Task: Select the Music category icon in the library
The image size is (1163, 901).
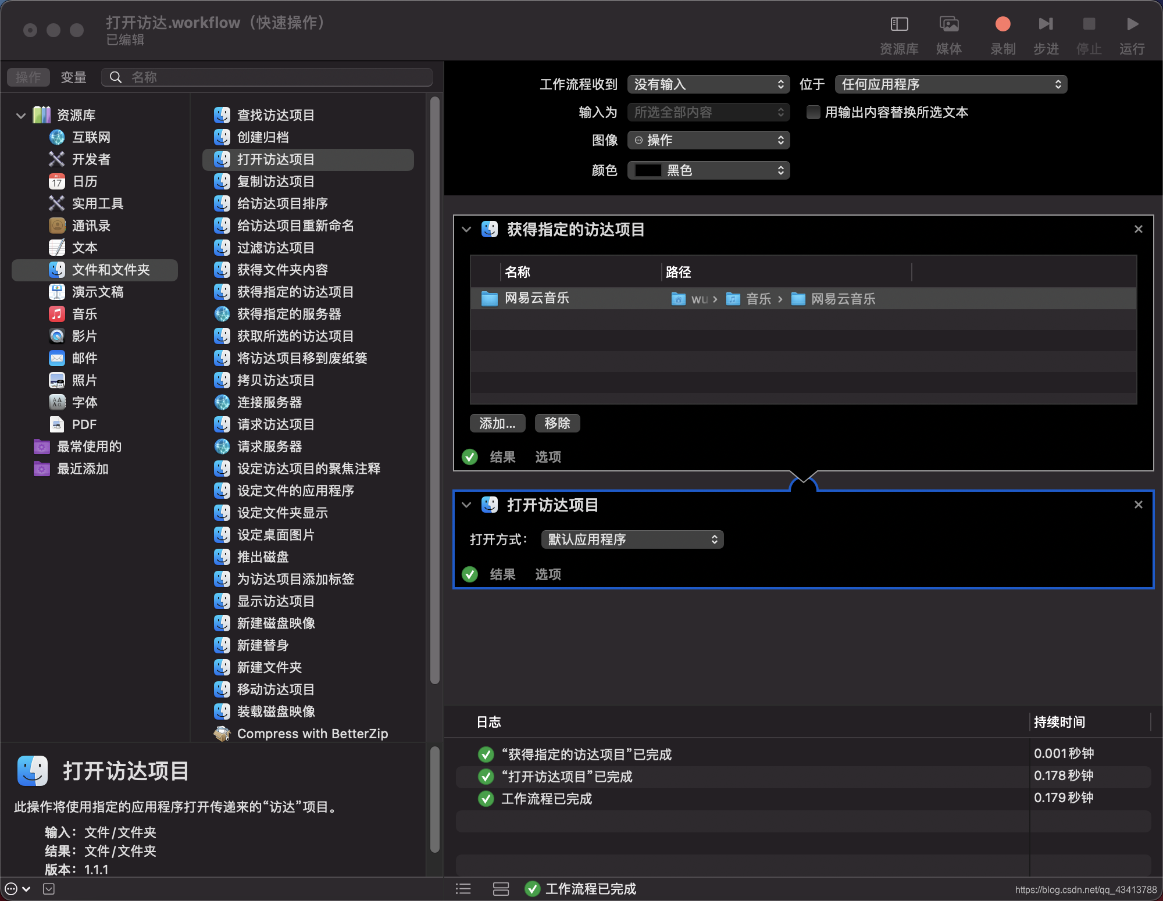Action: point(57,314)
